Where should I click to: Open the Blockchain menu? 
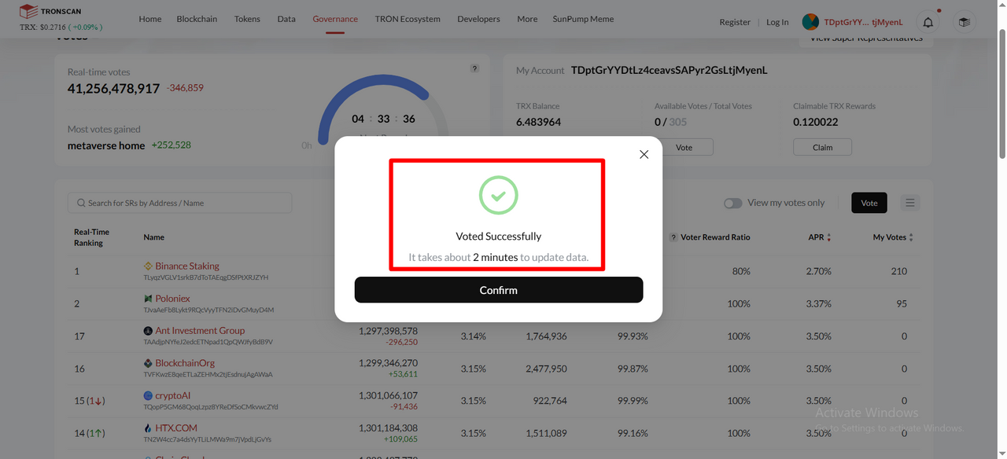coord(197,19)
